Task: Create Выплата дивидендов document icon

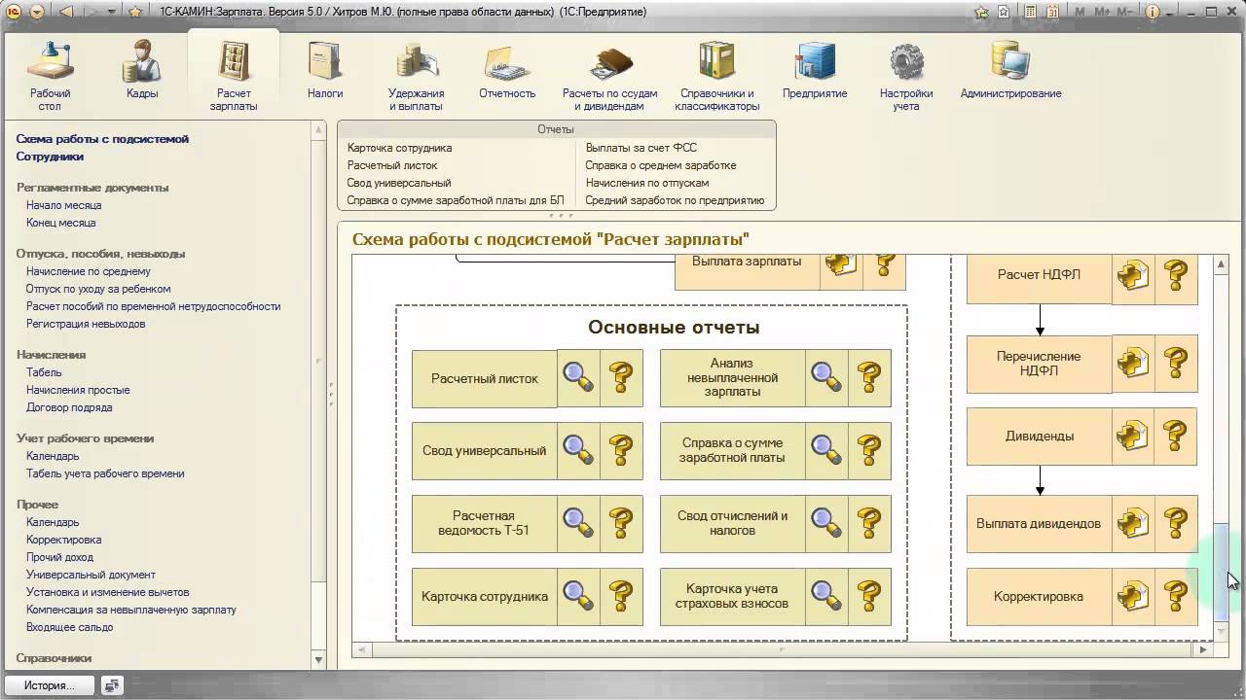Action: point(1133,524)
